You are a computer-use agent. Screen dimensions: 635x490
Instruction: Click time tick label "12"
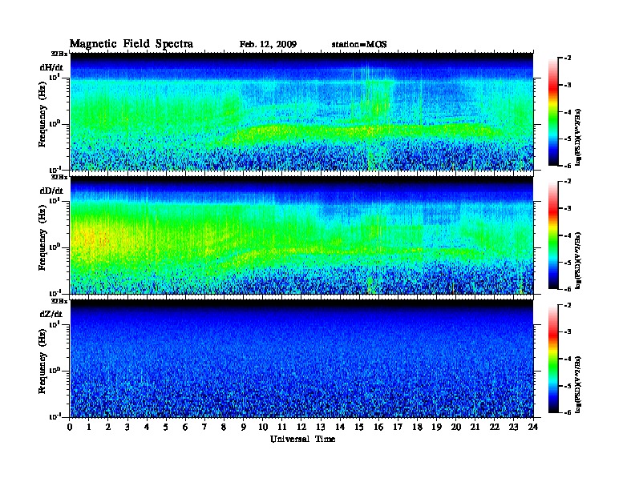(x=301, y=427)
